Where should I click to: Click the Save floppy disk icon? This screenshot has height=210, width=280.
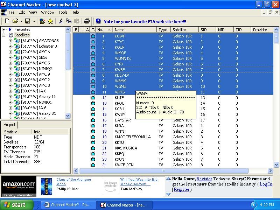(28, 21)
